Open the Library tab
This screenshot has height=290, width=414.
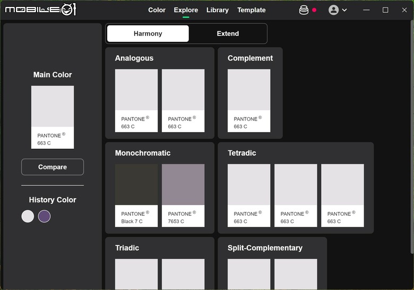click(218, 10)
